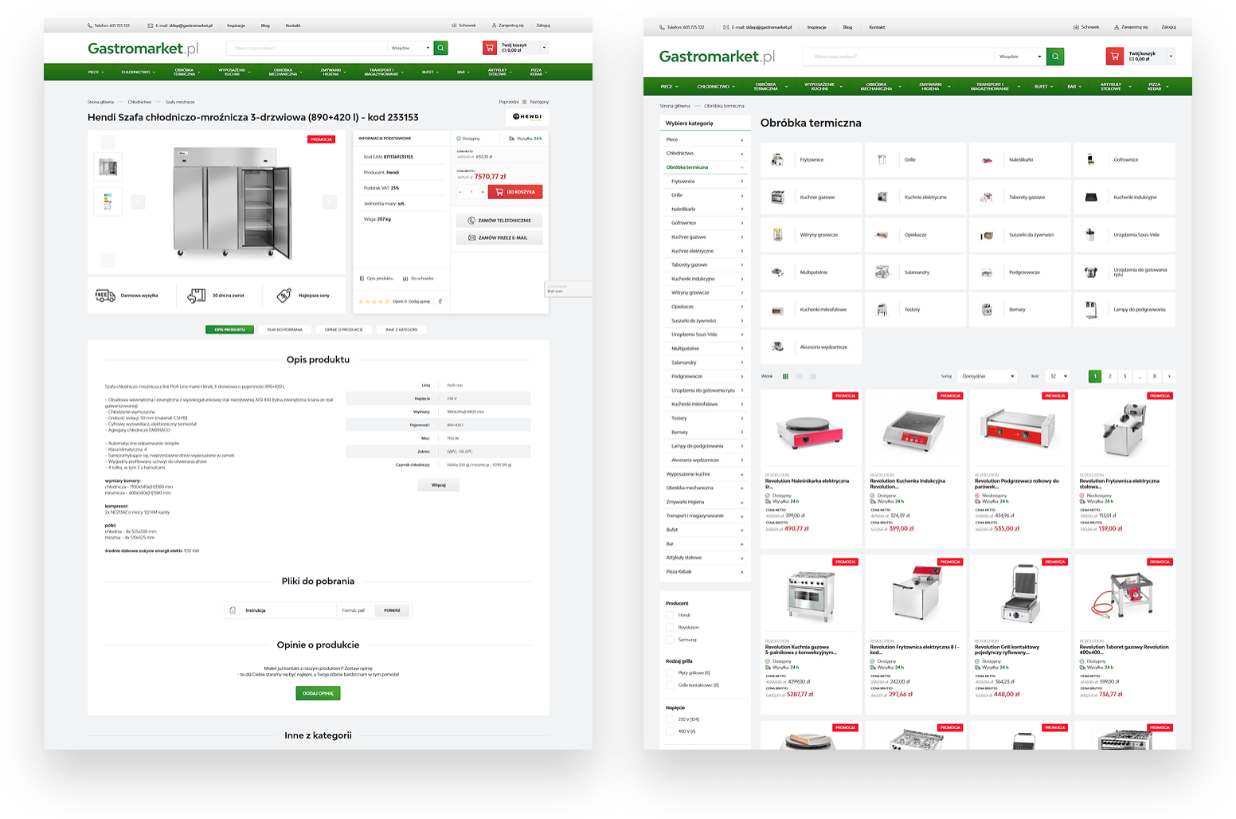Check the Revolution producer filter
The image size is (1236, 819).
click(670, 627)
